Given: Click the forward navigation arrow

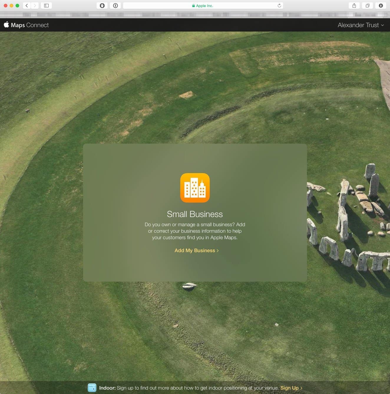Looking at the screenshot, I should 35,6.
